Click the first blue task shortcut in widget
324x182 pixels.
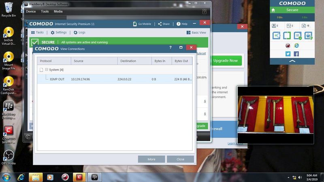(276, 36)
